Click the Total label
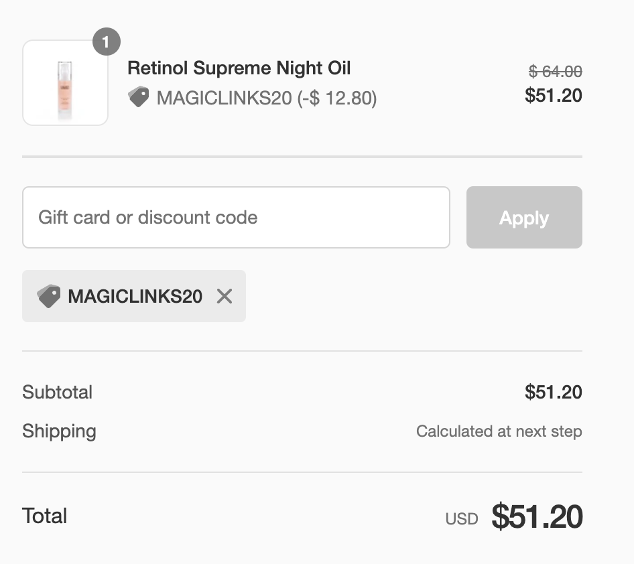Viewport: 634px width, 564px height. pyautogui.click(x=44, y=516)
